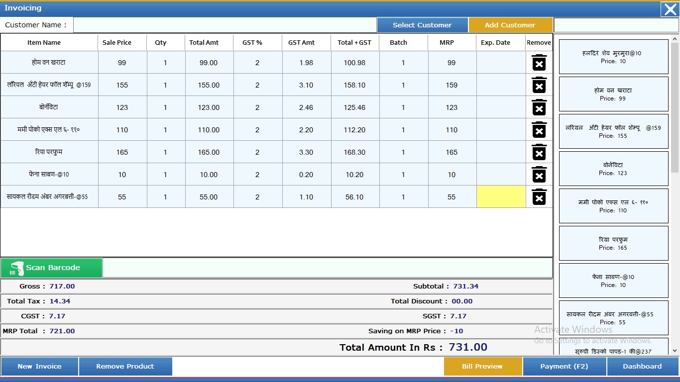
Task: Click Total Amount In Rs 731.00
Action: coord(468,347)
